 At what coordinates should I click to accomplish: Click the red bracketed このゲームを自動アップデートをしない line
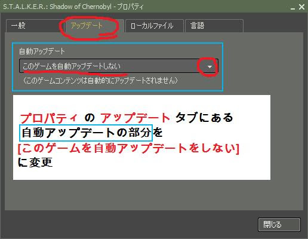128,148
